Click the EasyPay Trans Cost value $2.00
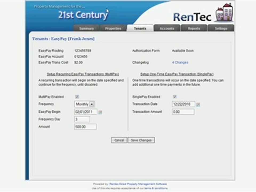 click(x=78, y=62)
